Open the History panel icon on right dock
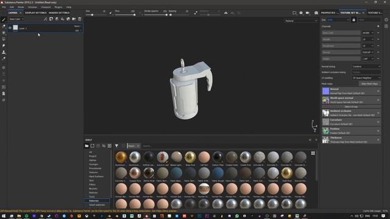The image size is (390, 219). pyautogui.click(x=386, y=20)
